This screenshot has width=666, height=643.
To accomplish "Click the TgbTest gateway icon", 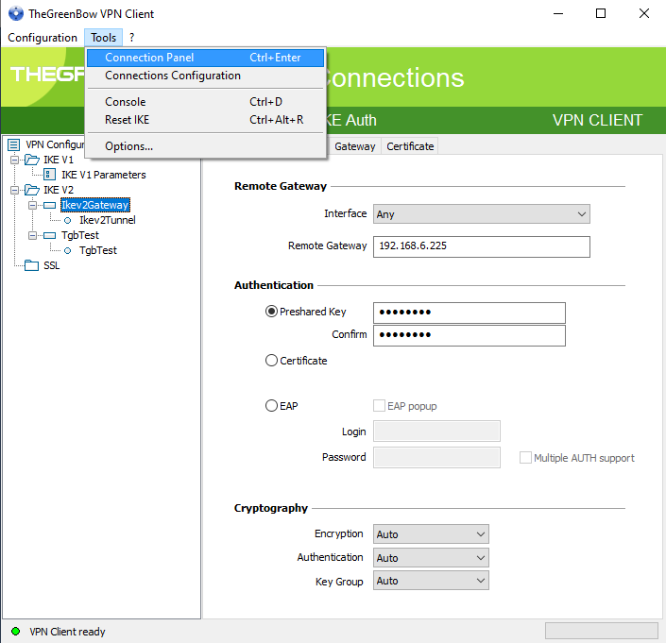I will pos(50,235).
